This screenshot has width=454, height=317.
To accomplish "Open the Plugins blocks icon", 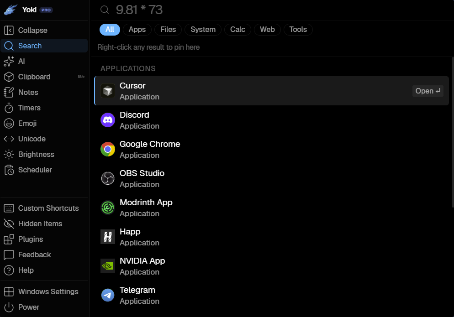I will pos(9,239).
